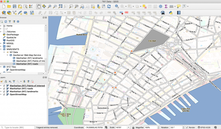Click the Rotation value field

click(176, 127)
